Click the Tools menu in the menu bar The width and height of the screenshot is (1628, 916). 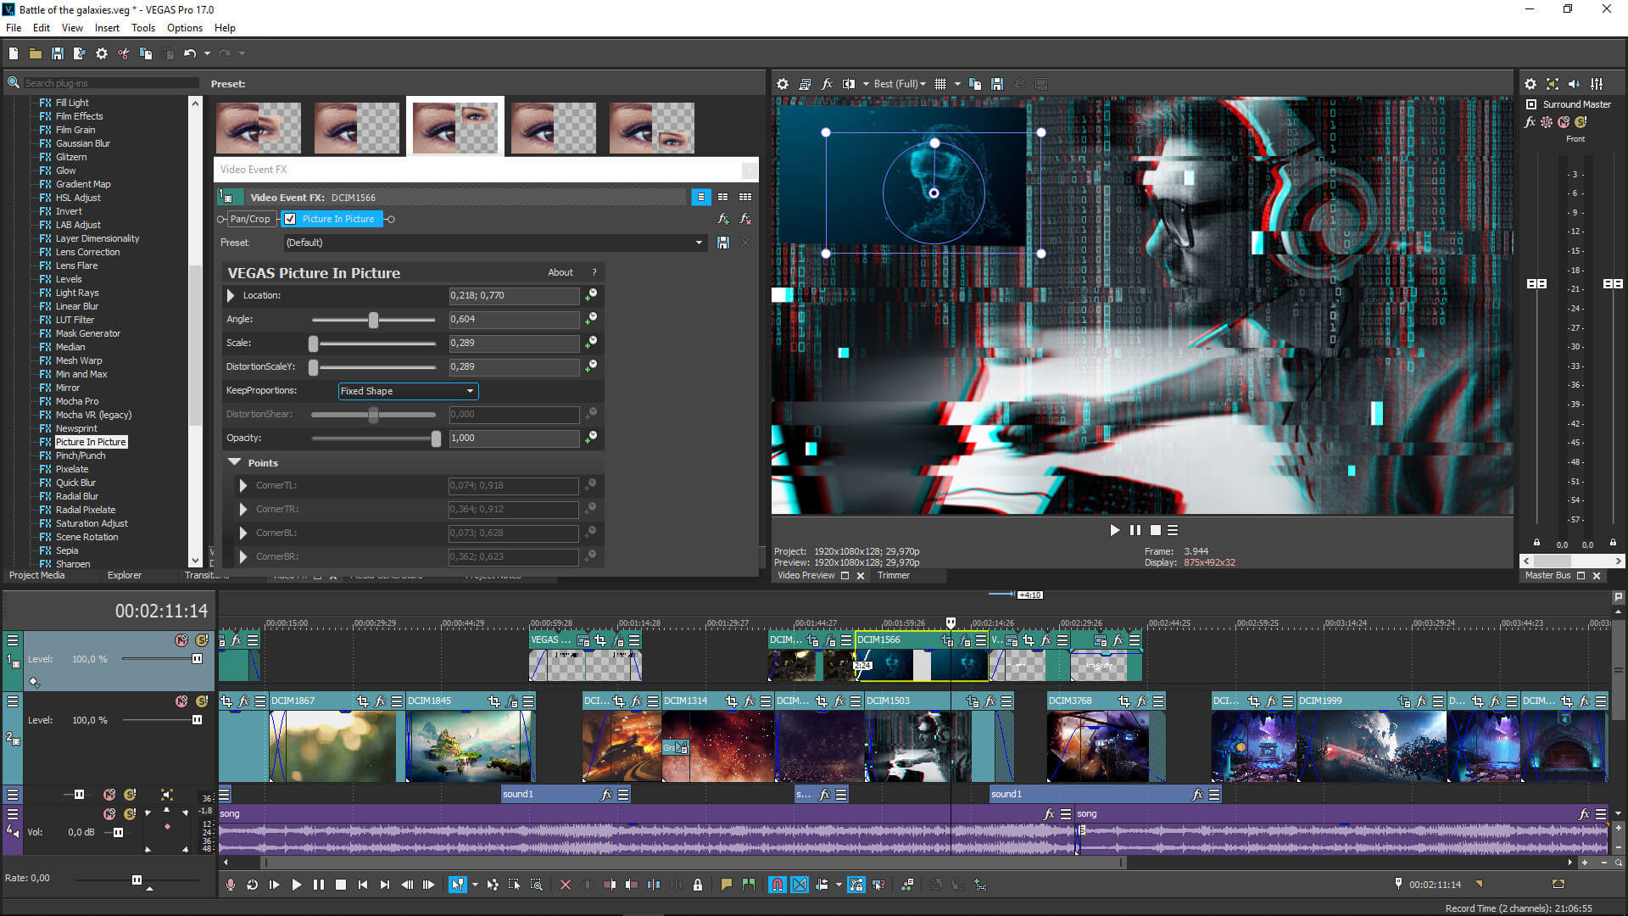[142, 27]
